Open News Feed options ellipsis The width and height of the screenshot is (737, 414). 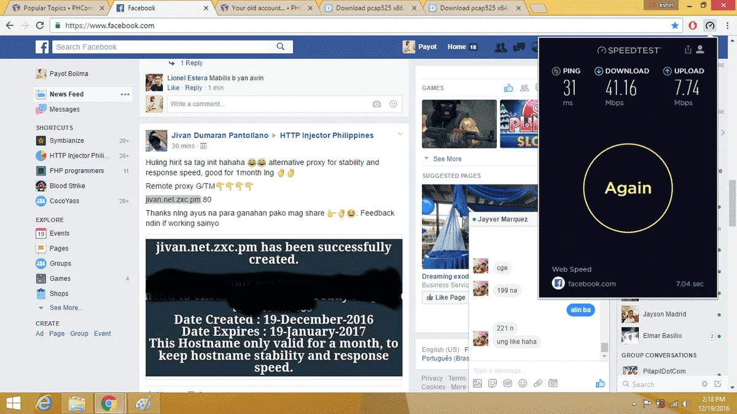coord(125,94)
